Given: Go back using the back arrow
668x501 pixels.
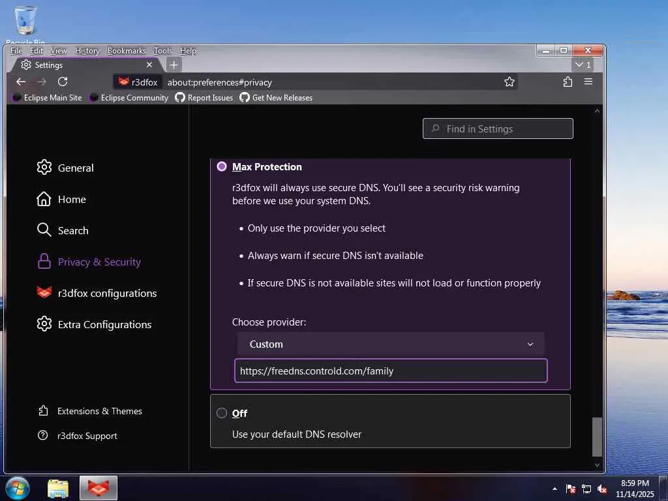Looking at the screenshot, I should click(20, 82).
